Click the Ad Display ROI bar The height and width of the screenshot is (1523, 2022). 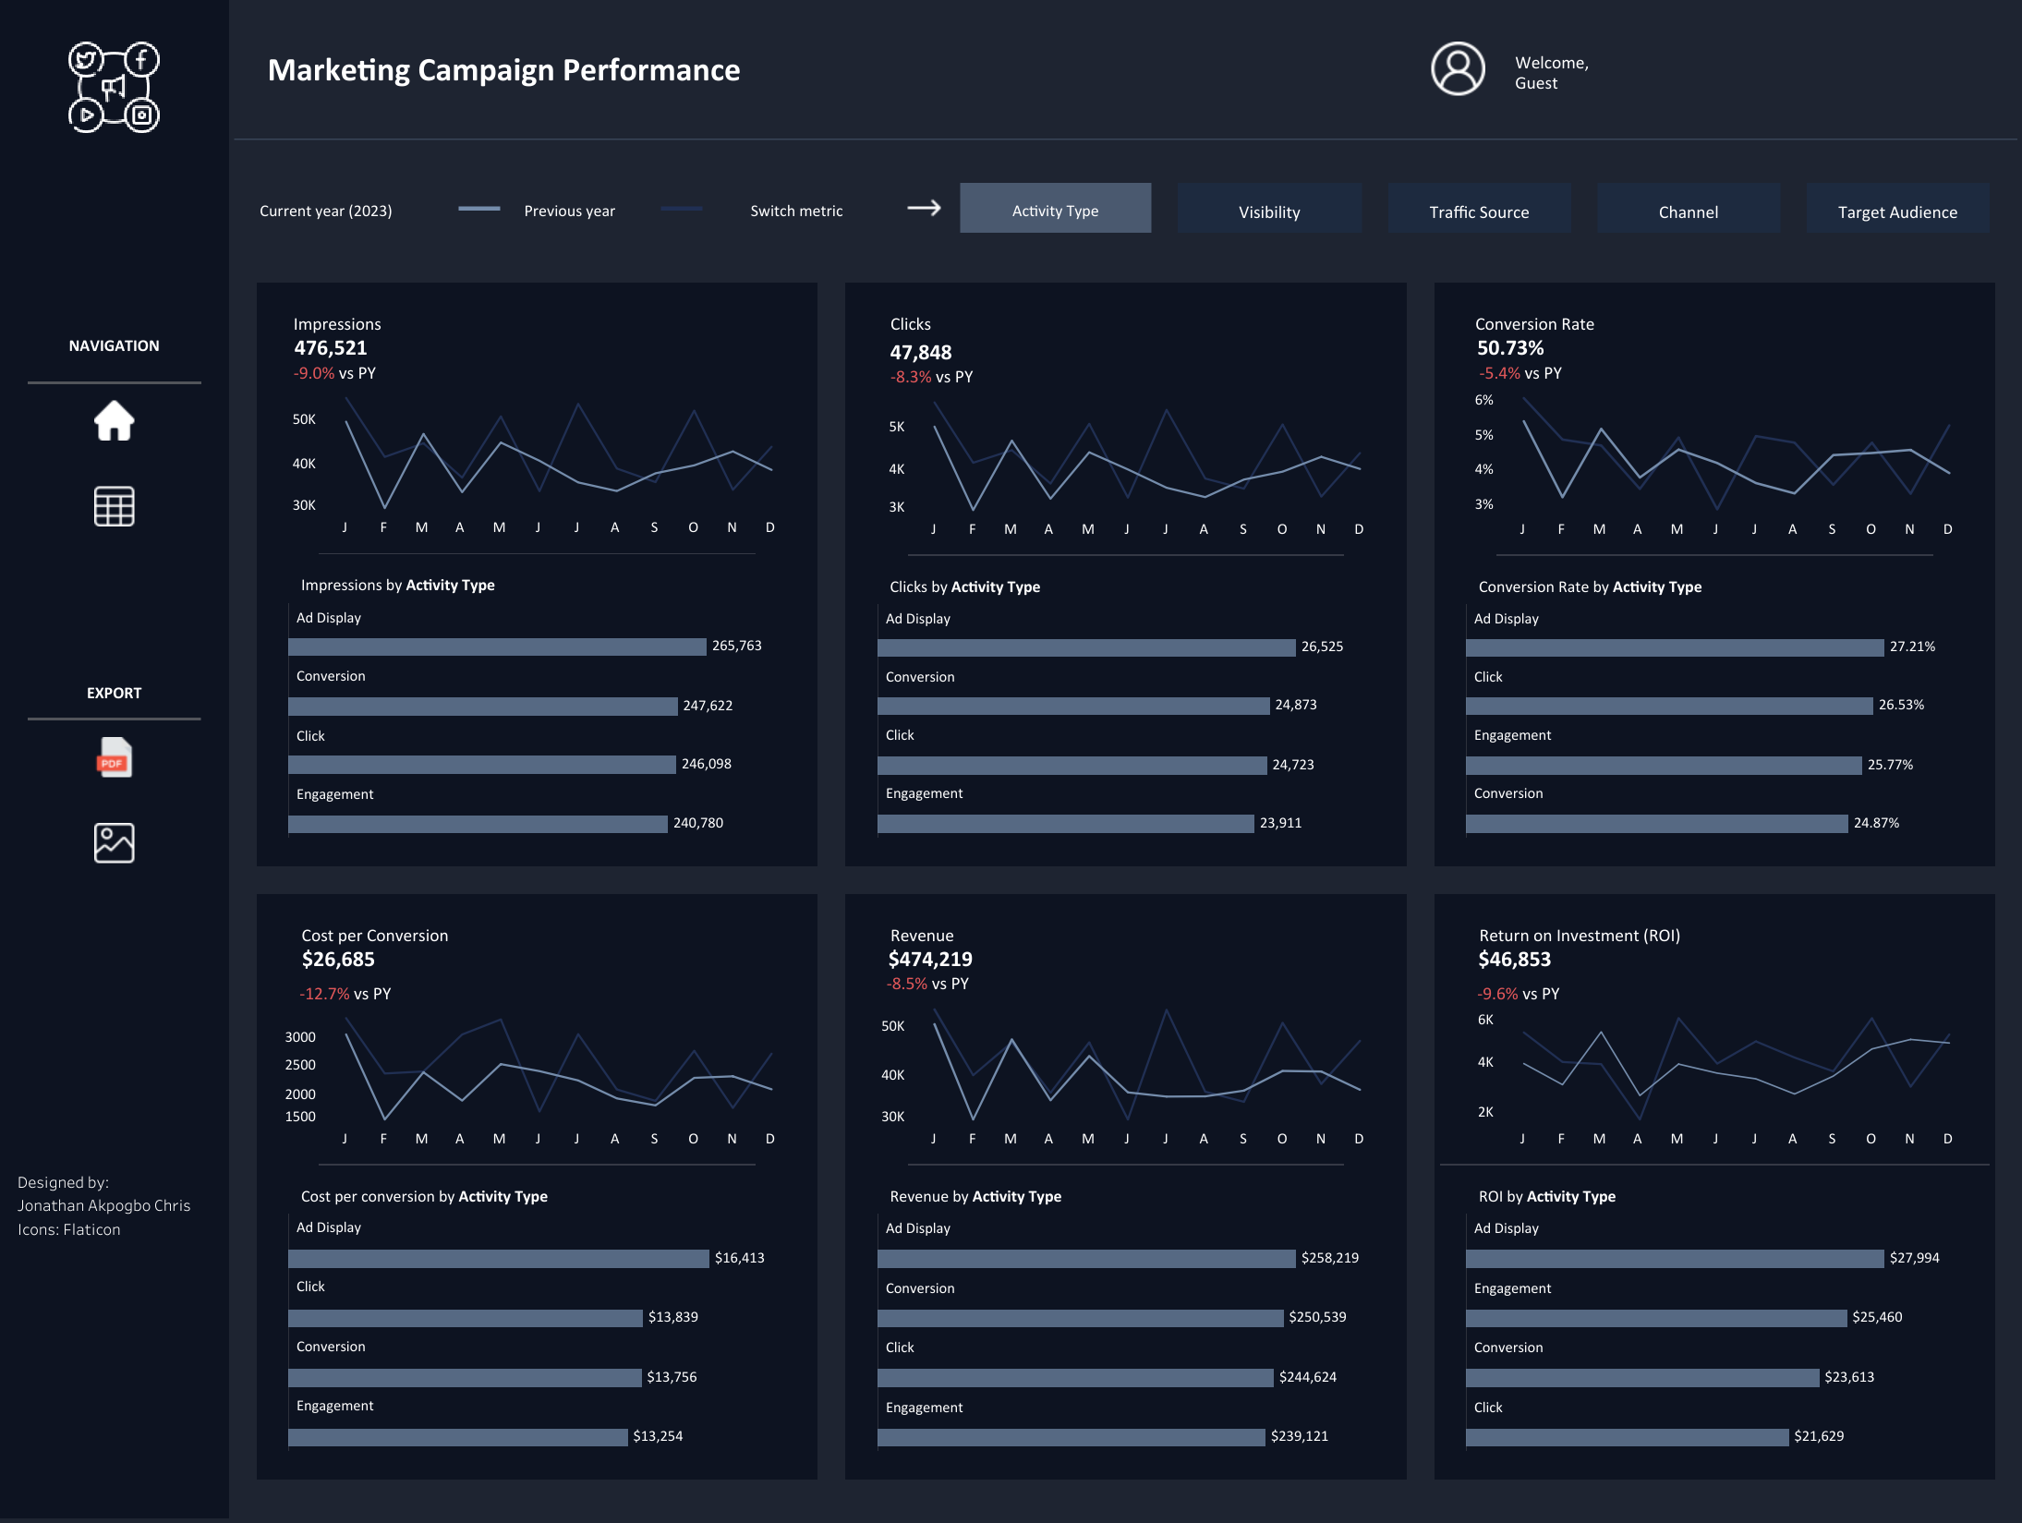1674,1258
